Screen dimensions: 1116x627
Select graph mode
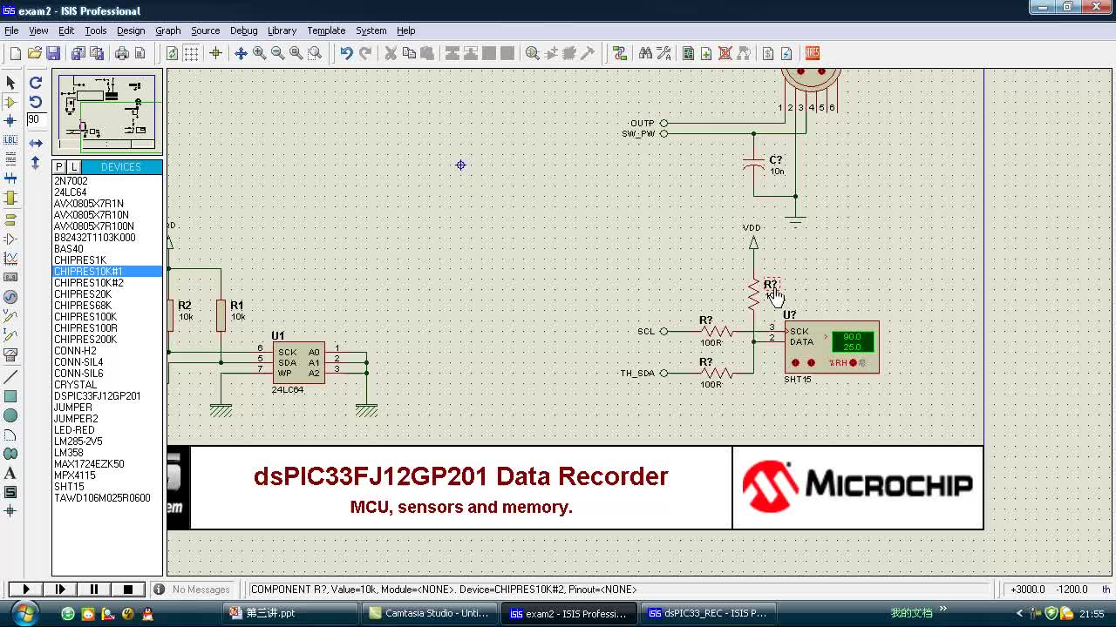click(x=10, y=259)
